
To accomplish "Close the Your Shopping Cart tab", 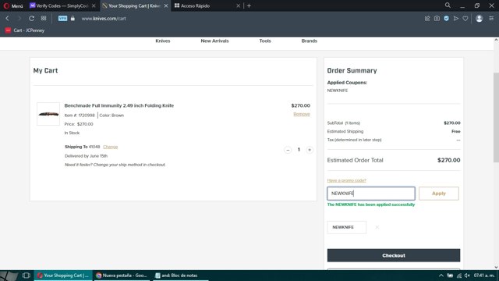I will coord(166,5).
